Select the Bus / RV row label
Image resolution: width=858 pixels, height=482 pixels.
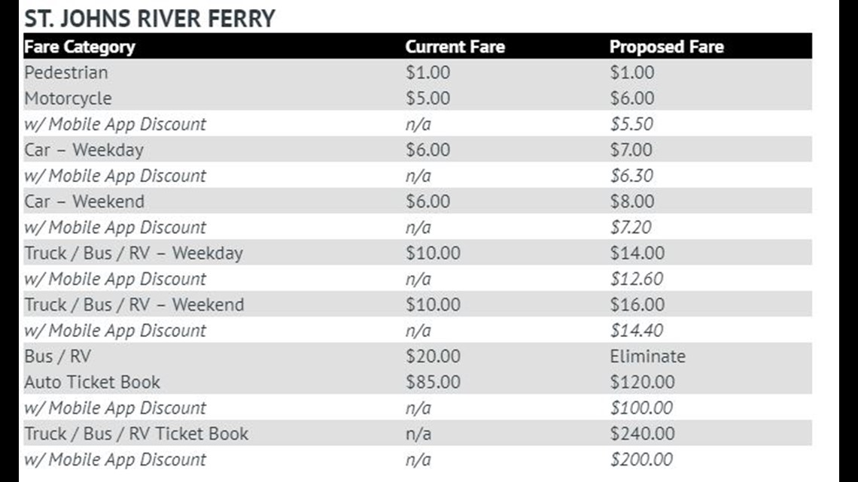point(57,356)
